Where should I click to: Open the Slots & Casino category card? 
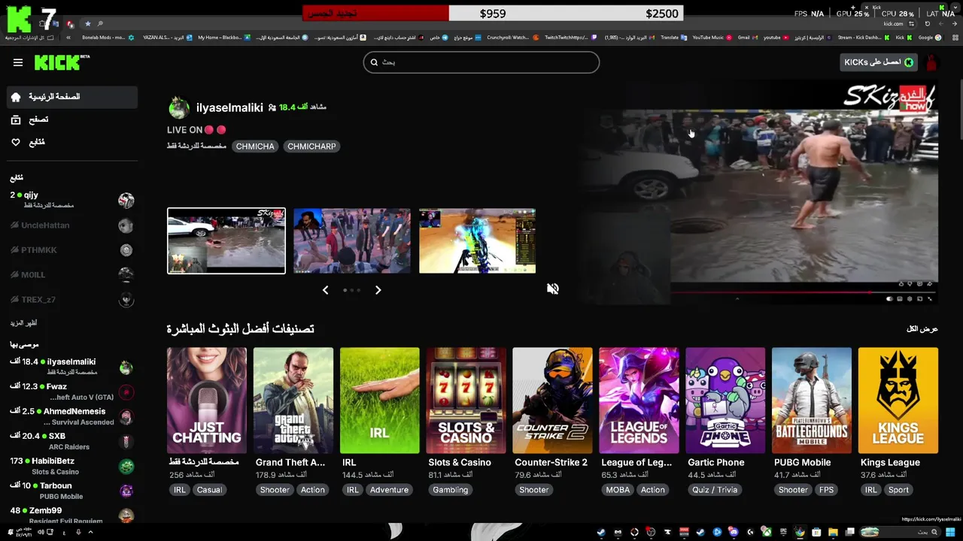pyautogui.click(x=466, y=400)
